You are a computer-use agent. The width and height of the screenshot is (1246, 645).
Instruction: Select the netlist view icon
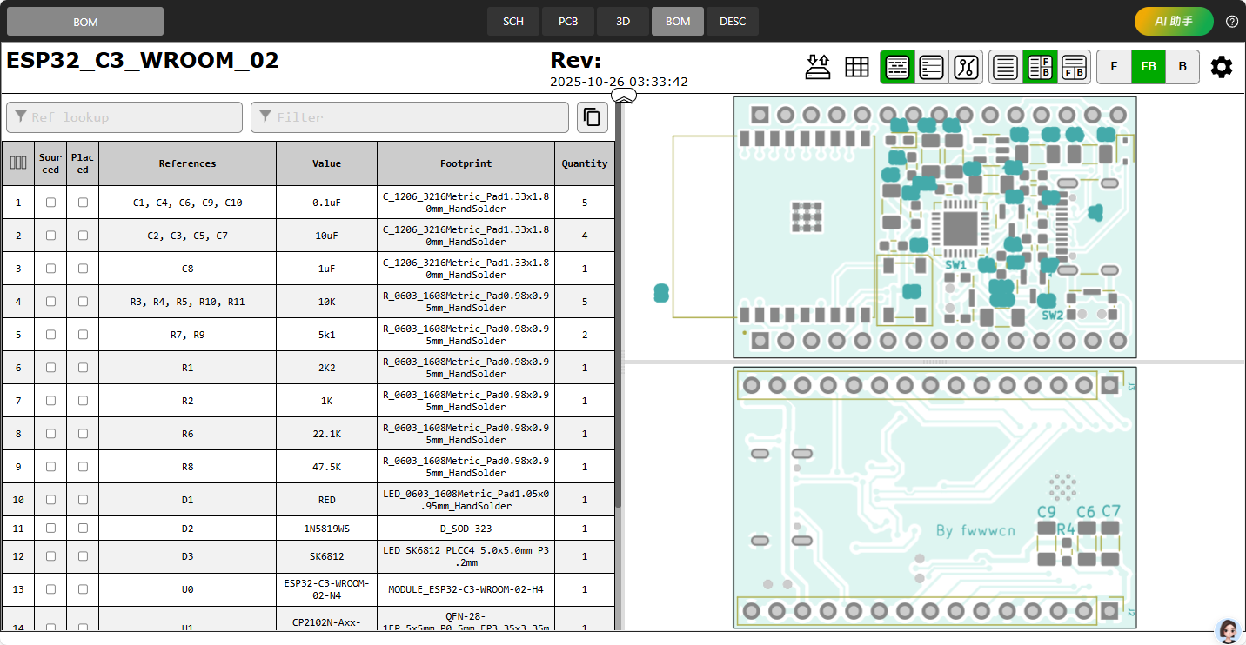965,67
